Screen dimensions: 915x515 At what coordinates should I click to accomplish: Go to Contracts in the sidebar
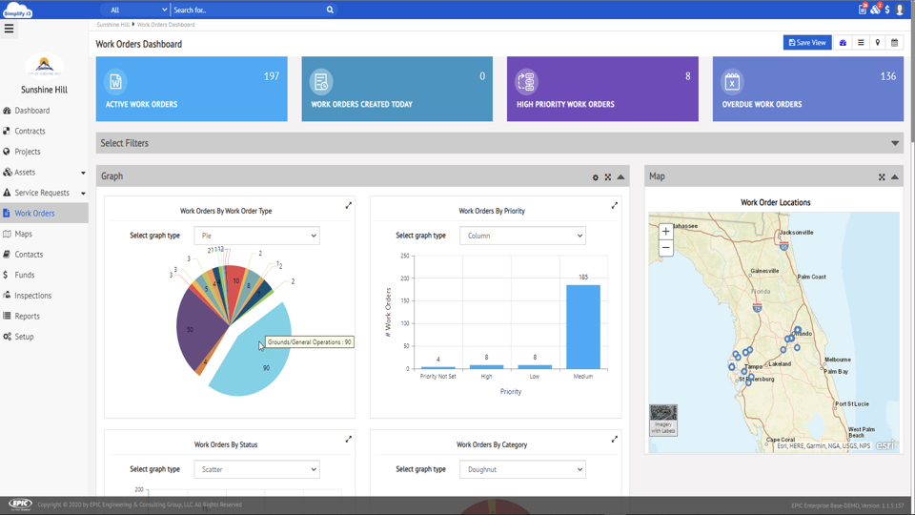click(30, 131)
